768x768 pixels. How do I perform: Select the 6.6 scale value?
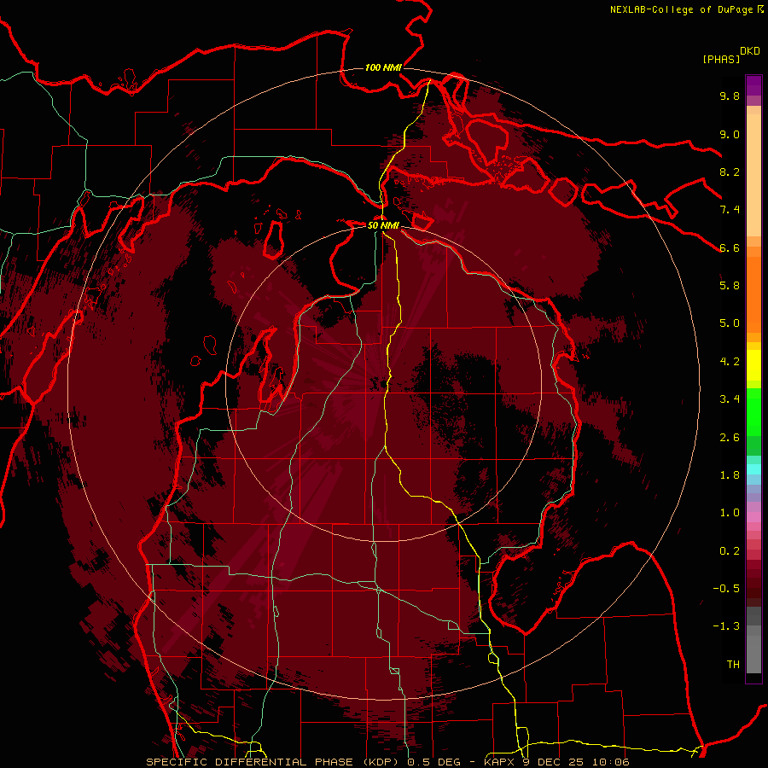point(730,247)
